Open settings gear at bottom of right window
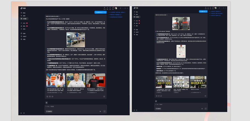This screenshot has width=250, height=121. (134, 110)
